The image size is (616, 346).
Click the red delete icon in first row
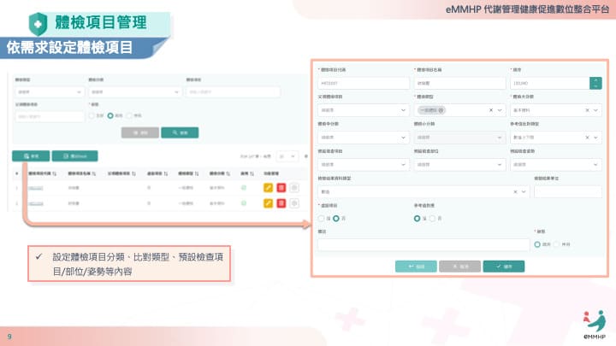point(281,187)
